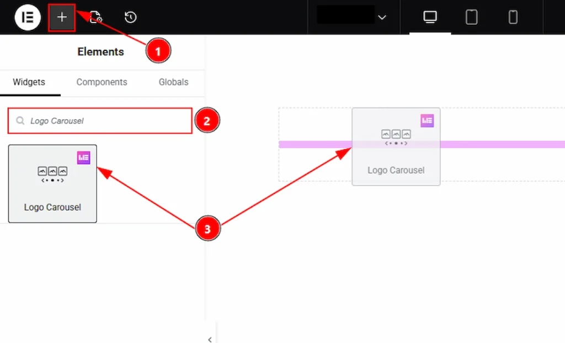Click the search magnifier icon
The width and height of the screenshot is (565, 343).
click(x=20, y=121)
